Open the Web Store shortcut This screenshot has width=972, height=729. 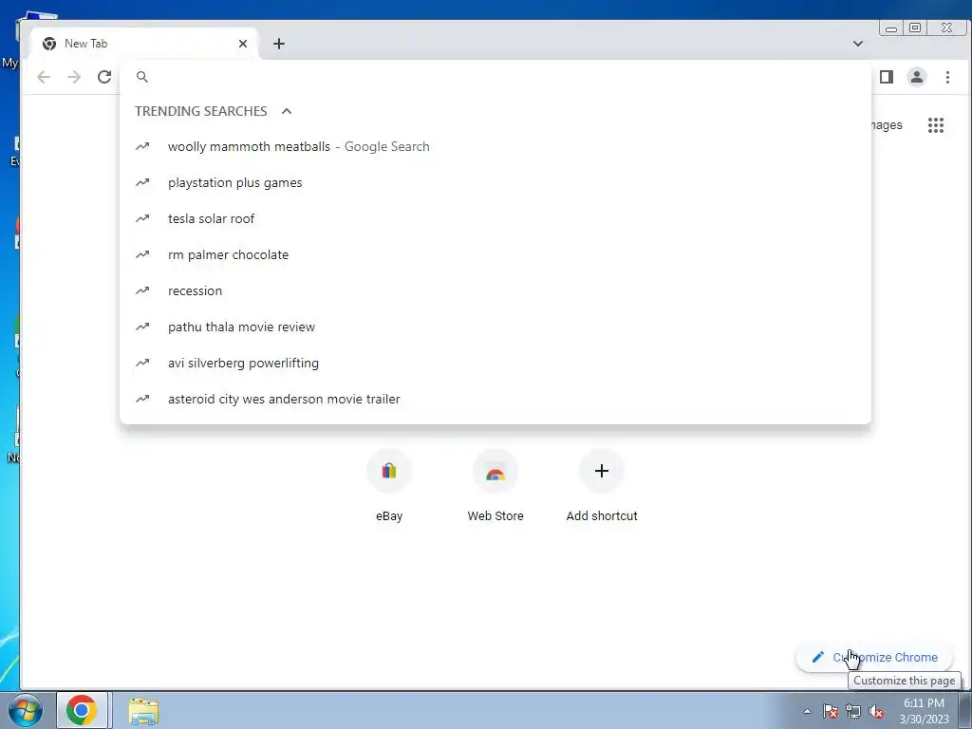coord(495,488)
